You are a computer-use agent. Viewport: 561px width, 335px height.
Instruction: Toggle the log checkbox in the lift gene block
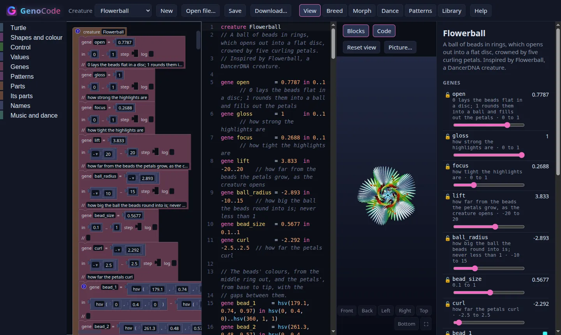(172, 152)
